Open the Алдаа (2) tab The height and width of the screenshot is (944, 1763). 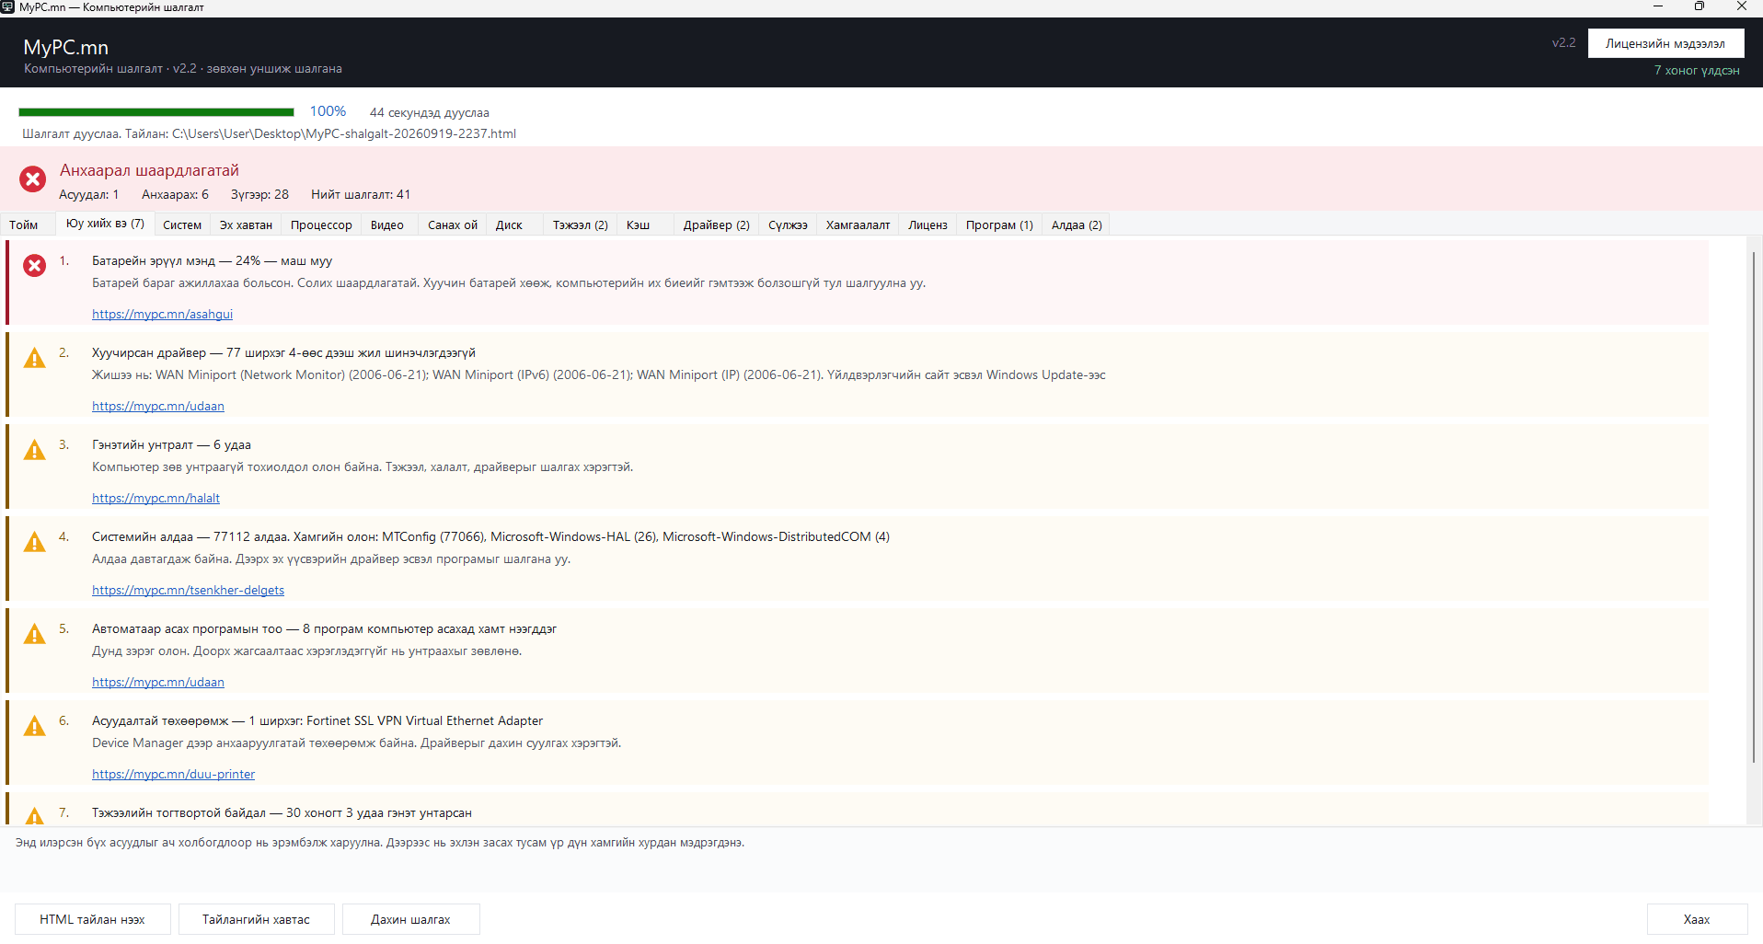(x=1077, y=224)
